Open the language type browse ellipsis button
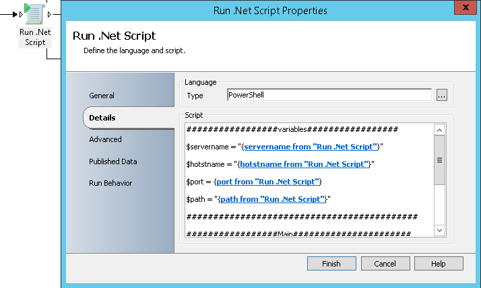 click(442, 96)
